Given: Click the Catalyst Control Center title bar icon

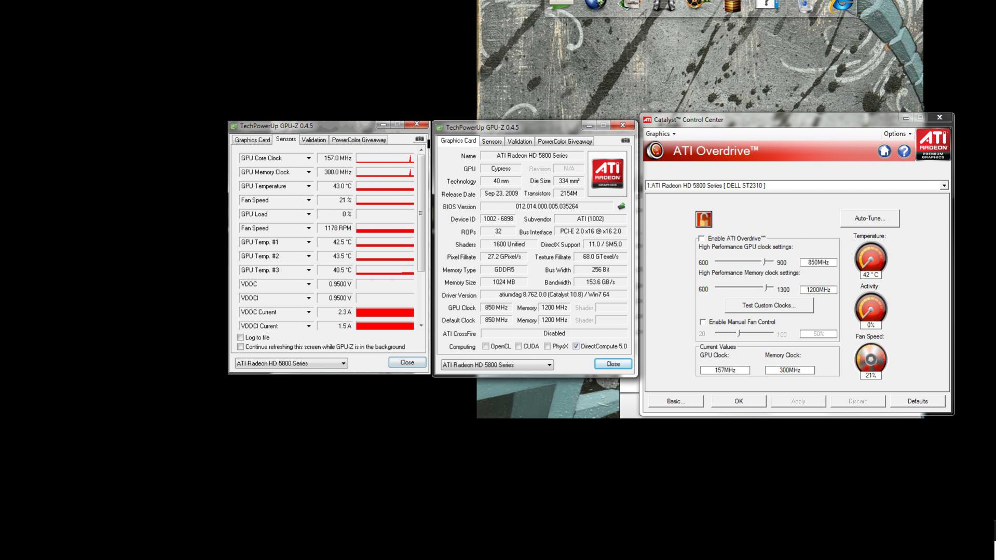Looking at the screenshot, I should click(647, 120).
